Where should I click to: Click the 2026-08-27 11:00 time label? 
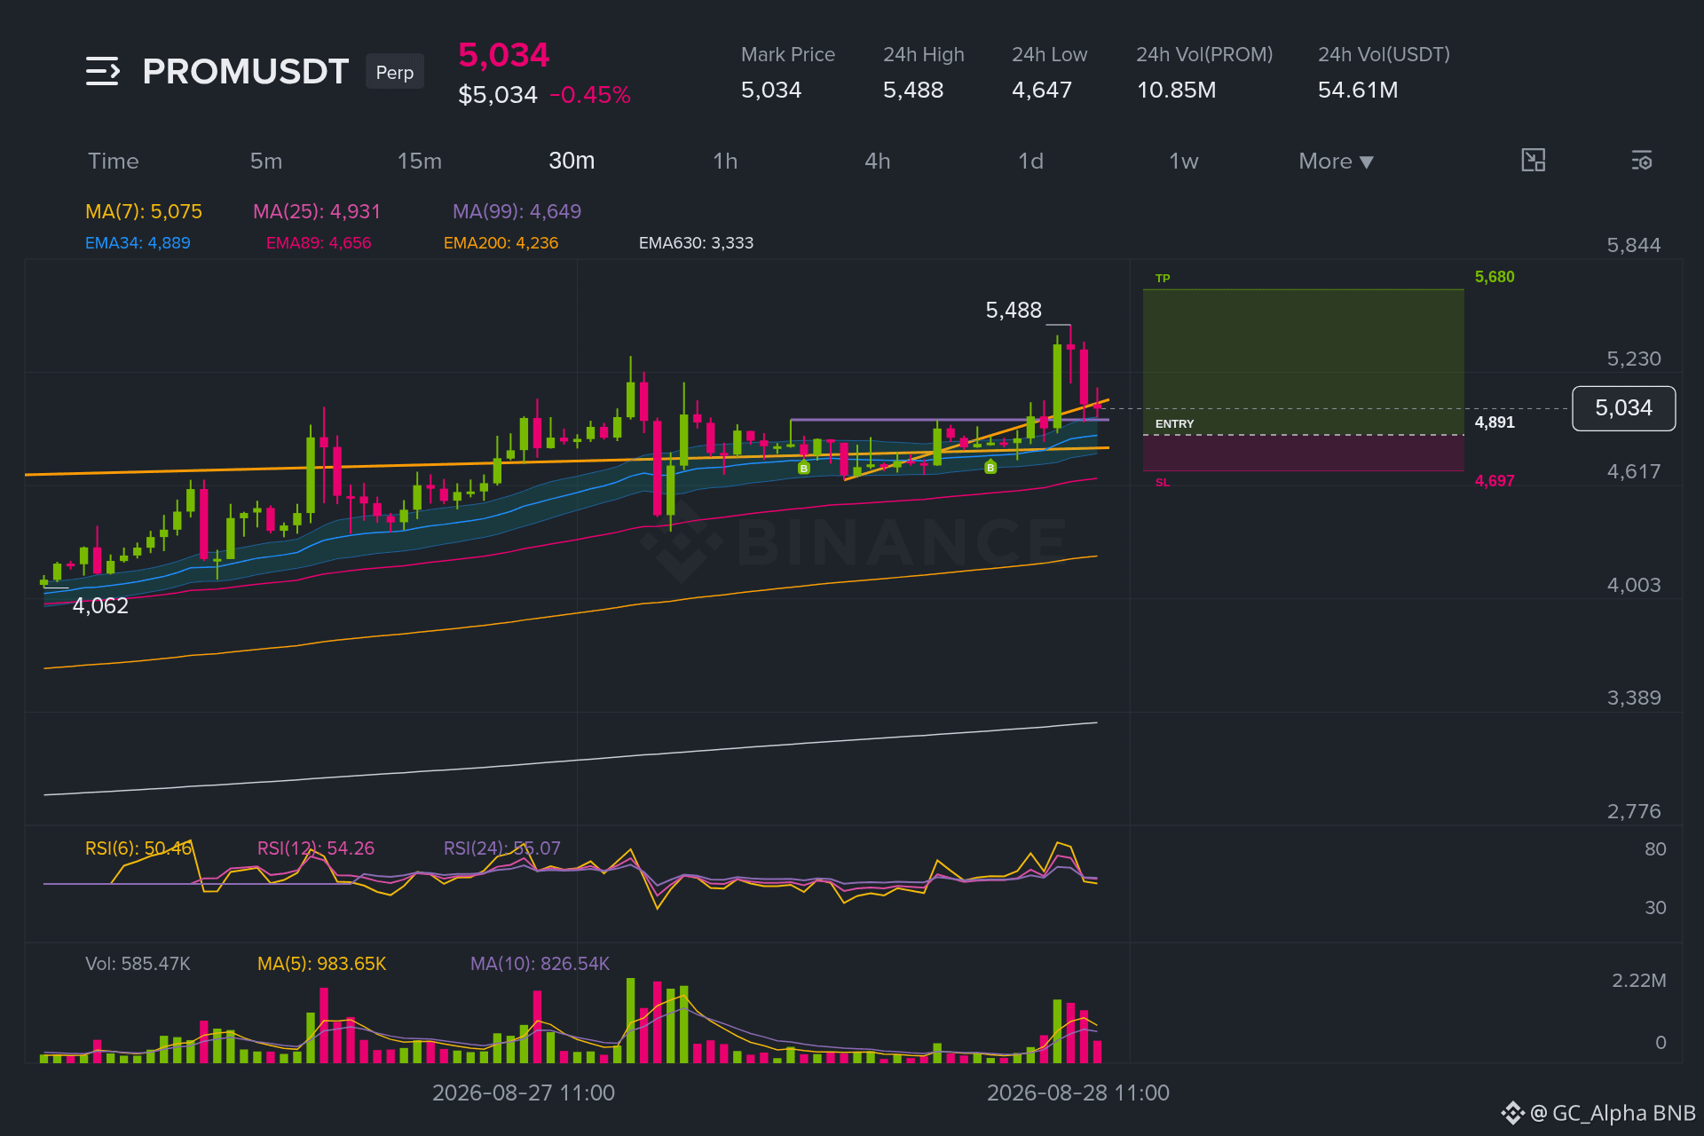coord(524,1093)
